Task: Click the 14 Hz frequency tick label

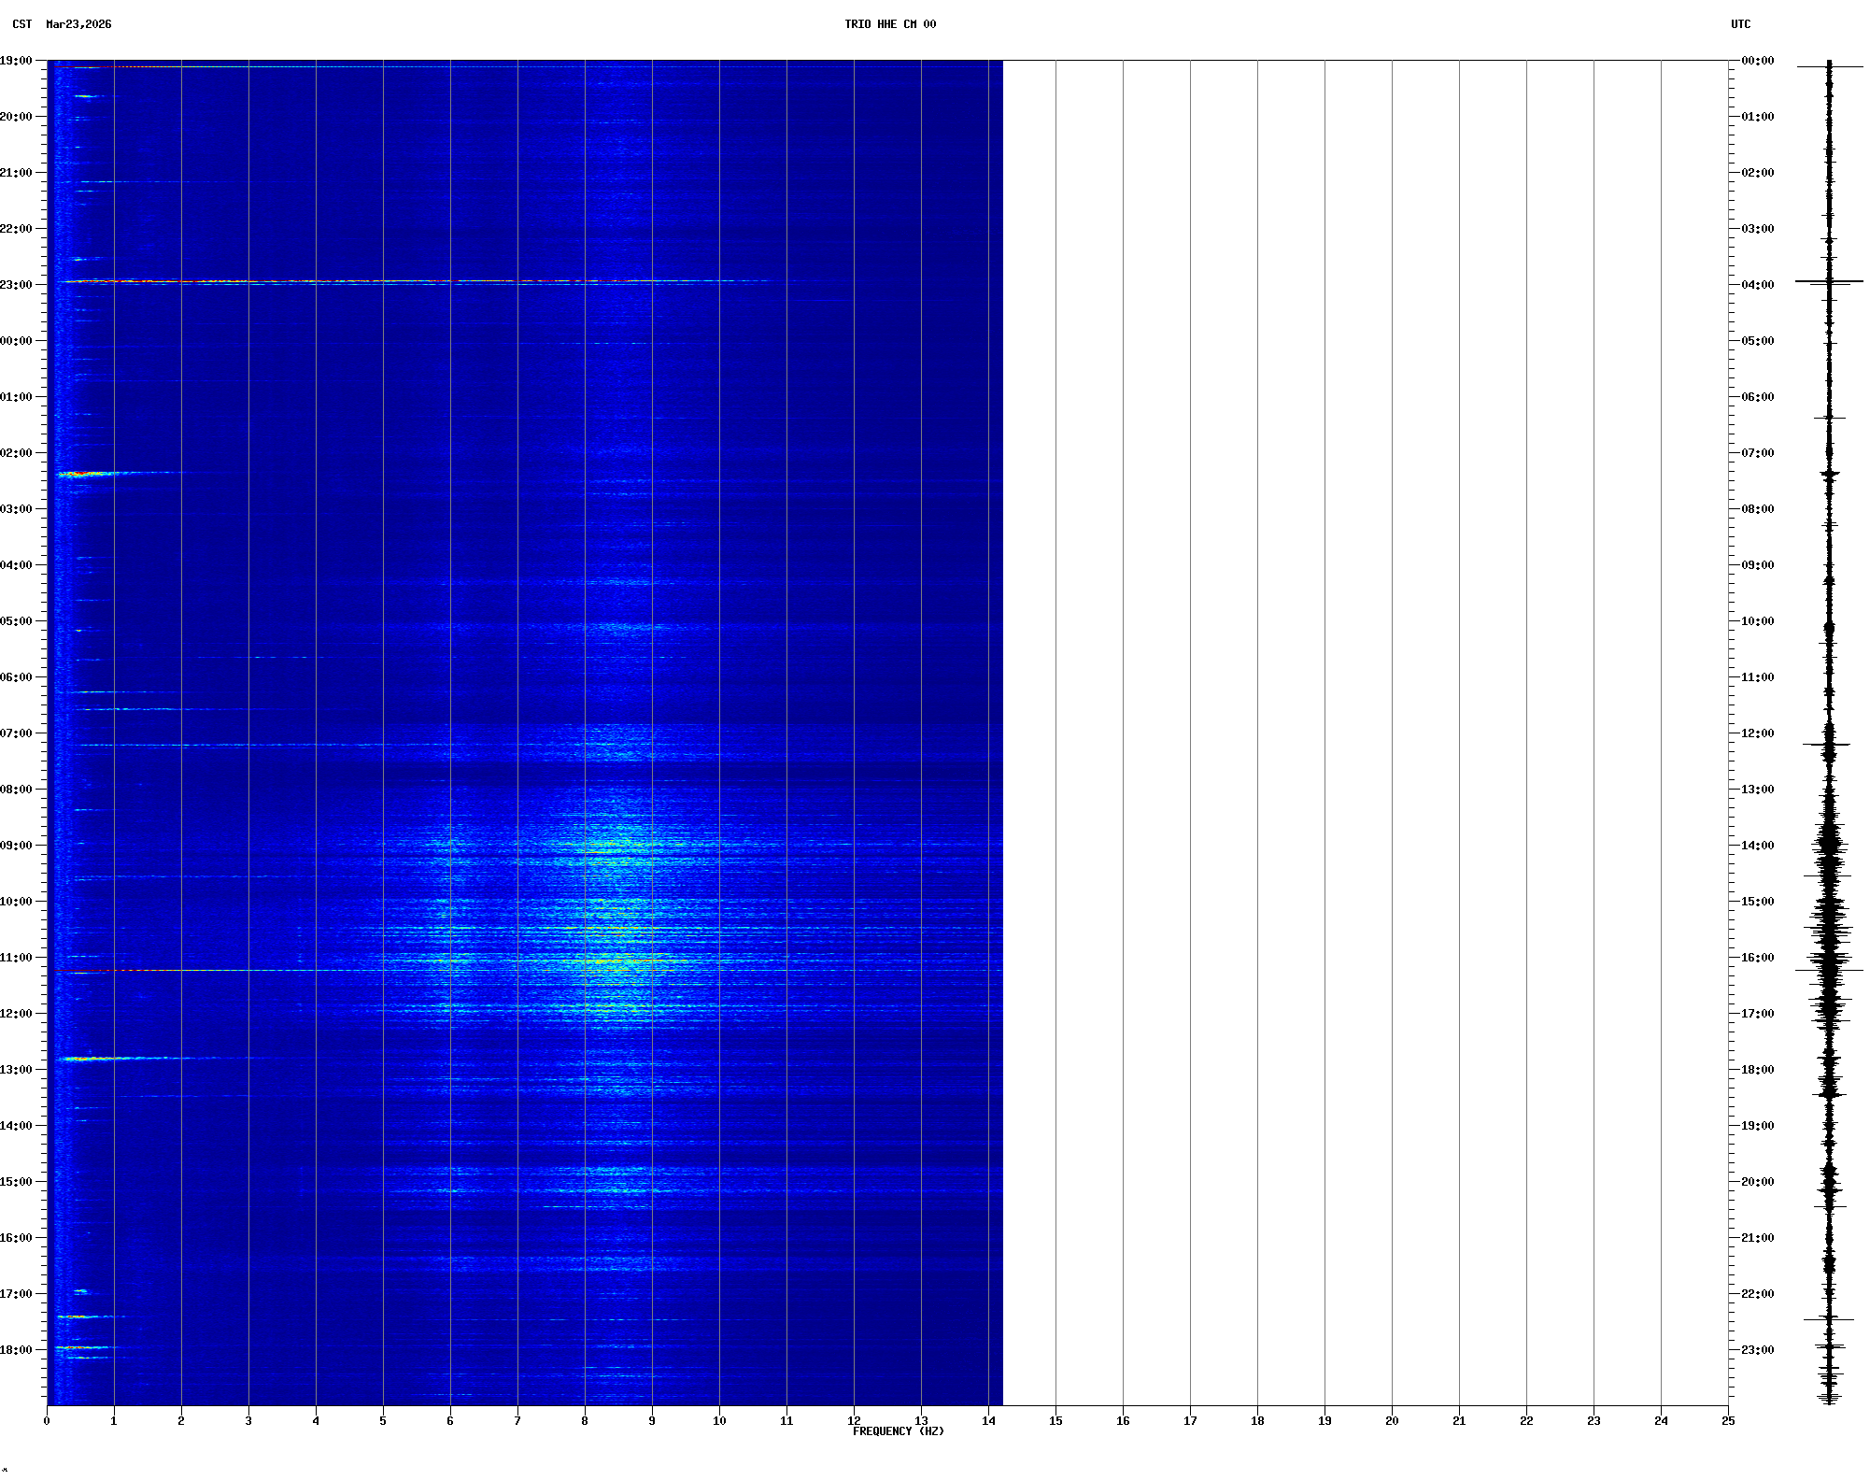Action: [x=988, y=1421]
